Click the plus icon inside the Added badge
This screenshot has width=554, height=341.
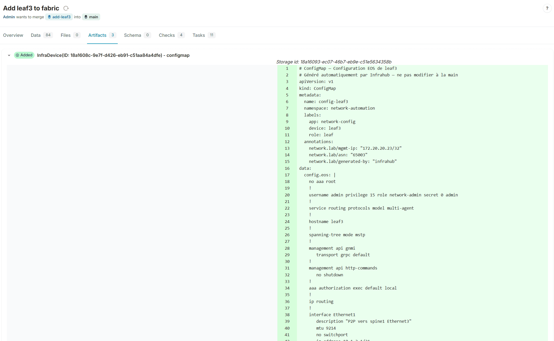pos(17,55)
